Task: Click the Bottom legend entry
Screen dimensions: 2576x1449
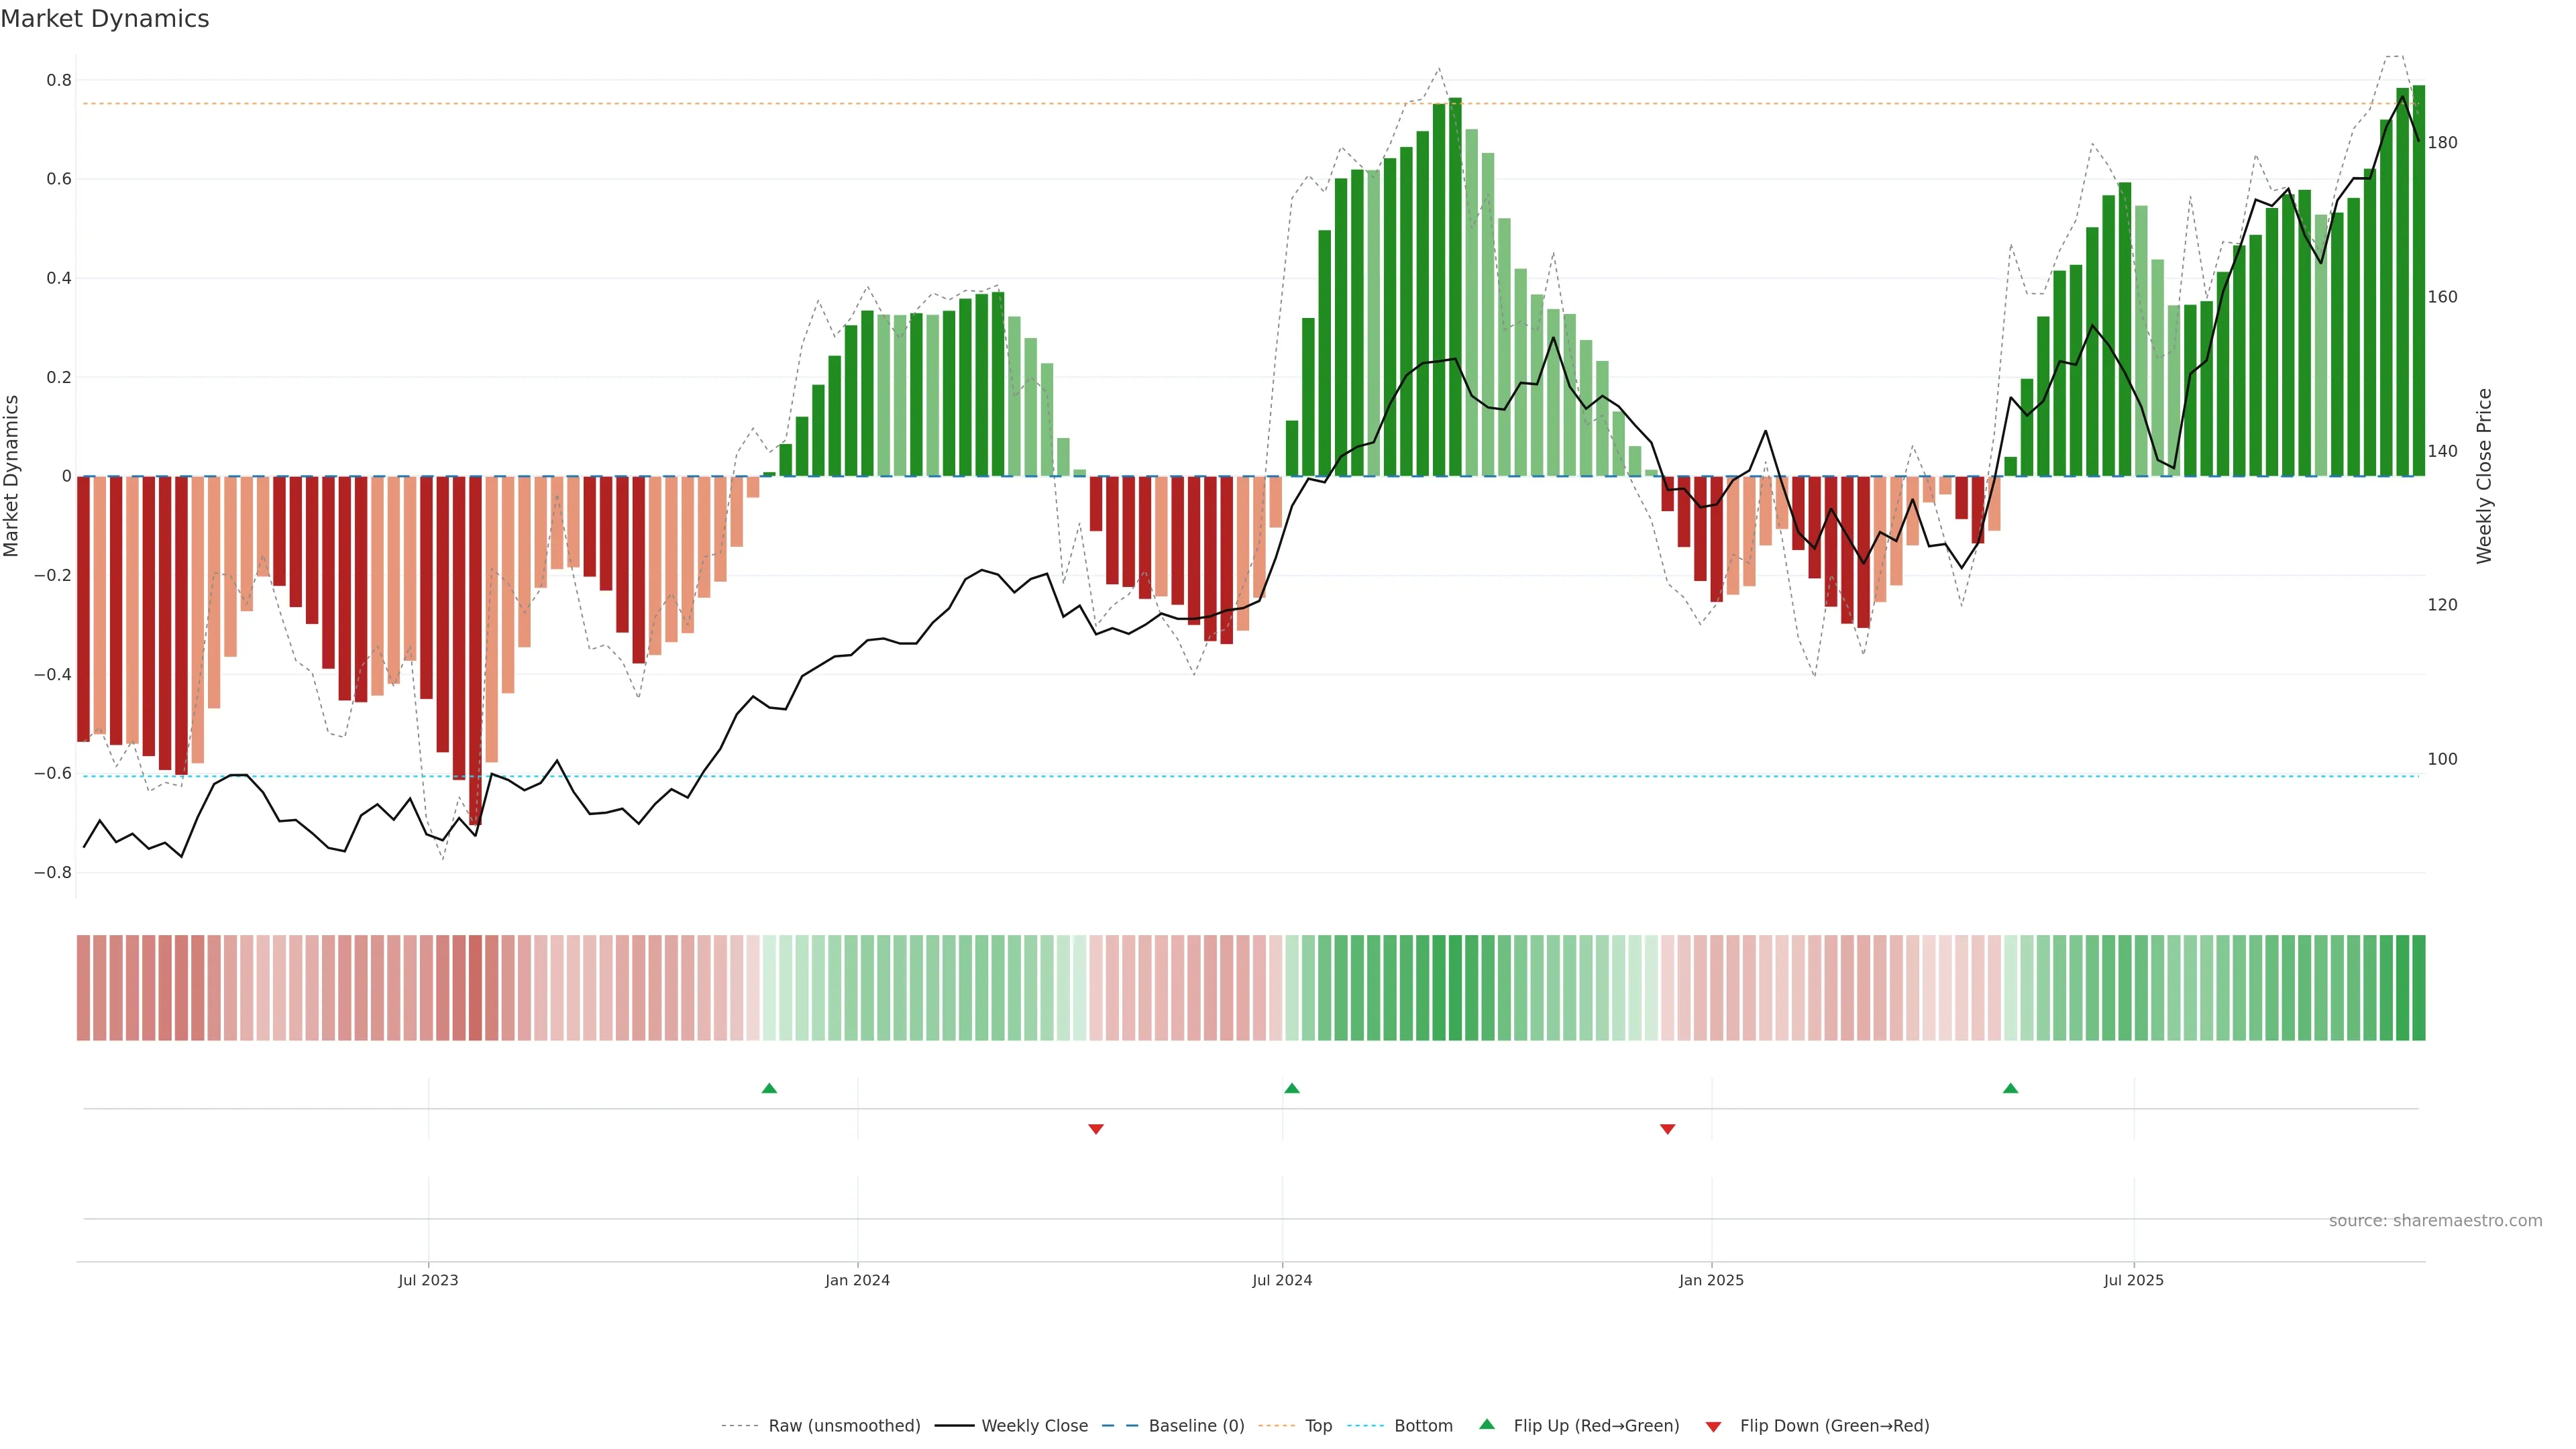Action: [x=1423, y=1426]
